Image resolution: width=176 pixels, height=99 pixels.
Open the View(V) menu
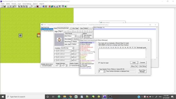pyautogui.click(x=14, y=4)
